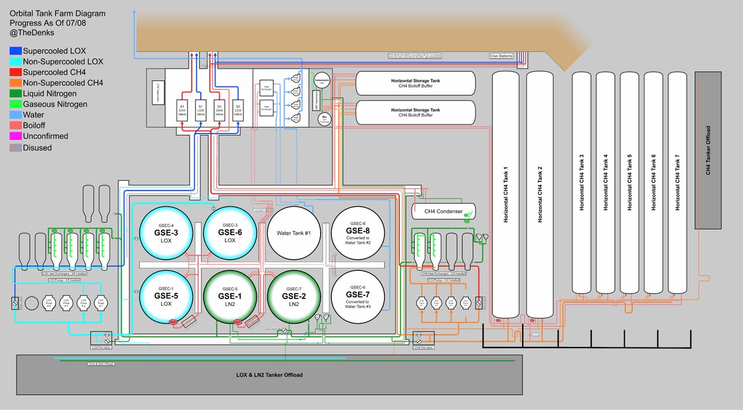
Task: Click the Liquid Nitrogen dark green swatch
Action: coord(15,94)
